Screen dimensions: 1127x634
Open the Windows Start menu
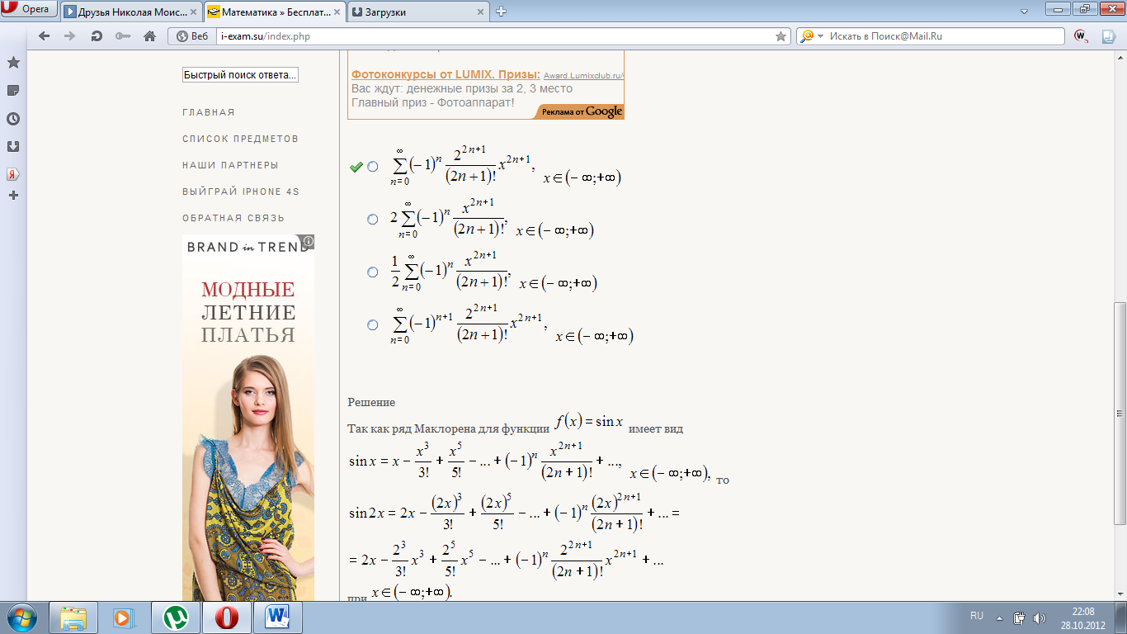(x=22, y=617)
